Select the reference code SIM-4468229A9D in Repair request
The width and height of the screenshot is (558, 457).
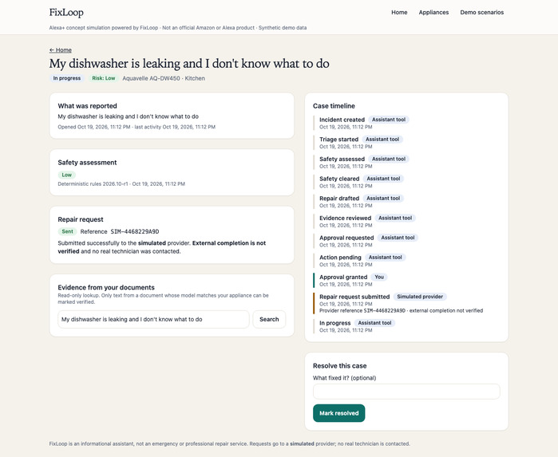[x=135, y=231]
